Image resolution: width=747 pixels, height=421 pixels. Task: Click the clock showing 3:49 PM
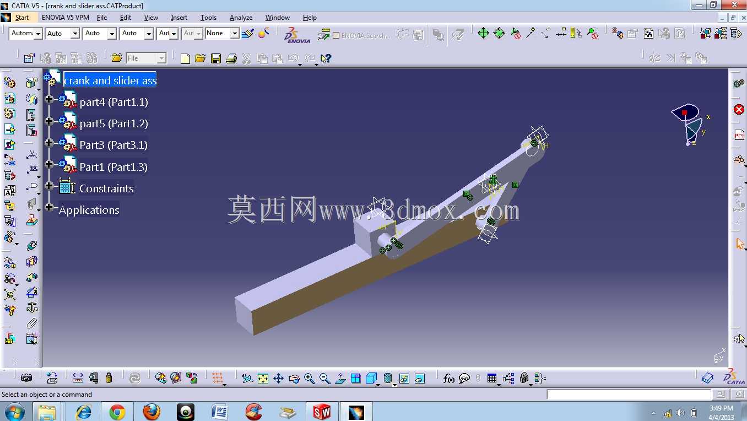tap(721, 408)
